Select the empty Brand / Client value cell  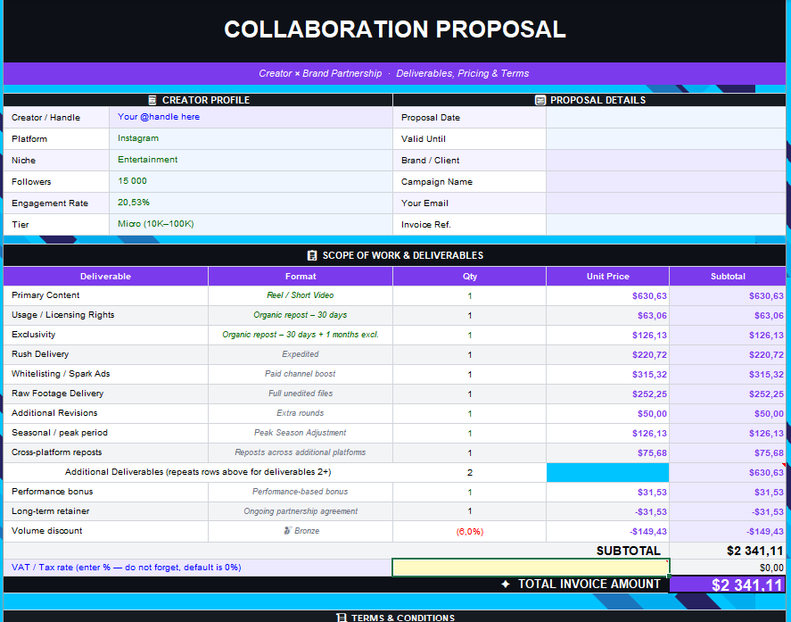tap(666, 160)
